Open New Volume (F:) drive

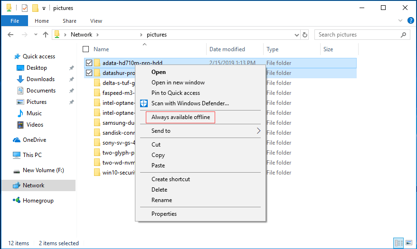pyautogui.click(x=43, y=170)
